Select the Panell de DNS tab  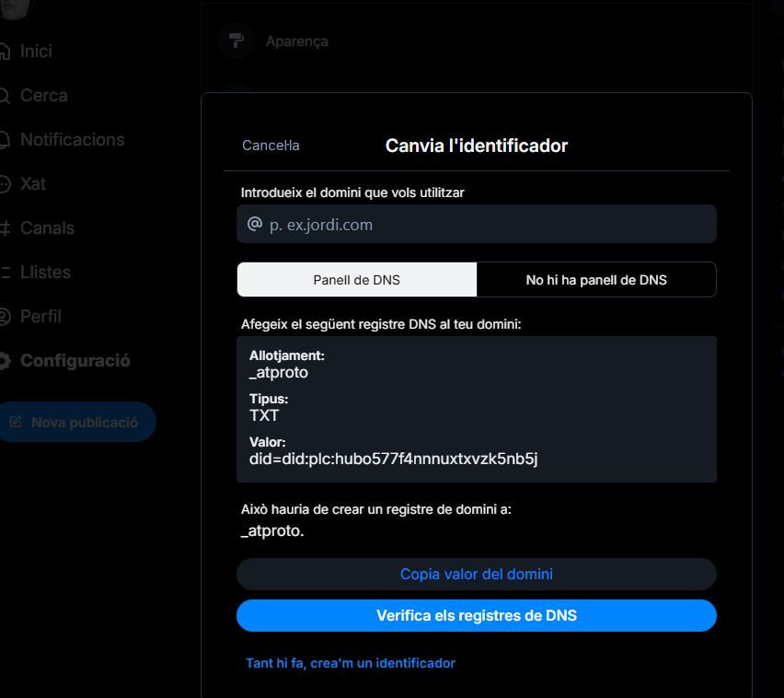357,280
